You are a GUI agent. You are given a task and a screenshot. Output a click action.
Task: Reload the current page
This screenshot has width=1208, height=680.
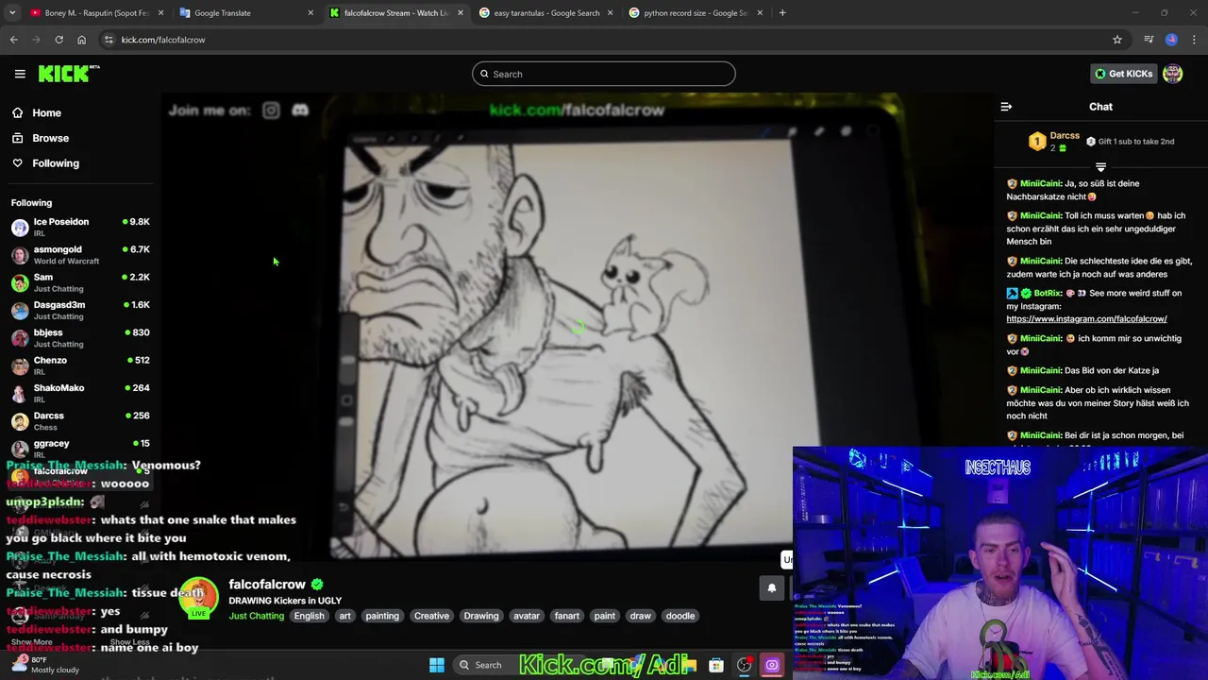tap(59, 40)
